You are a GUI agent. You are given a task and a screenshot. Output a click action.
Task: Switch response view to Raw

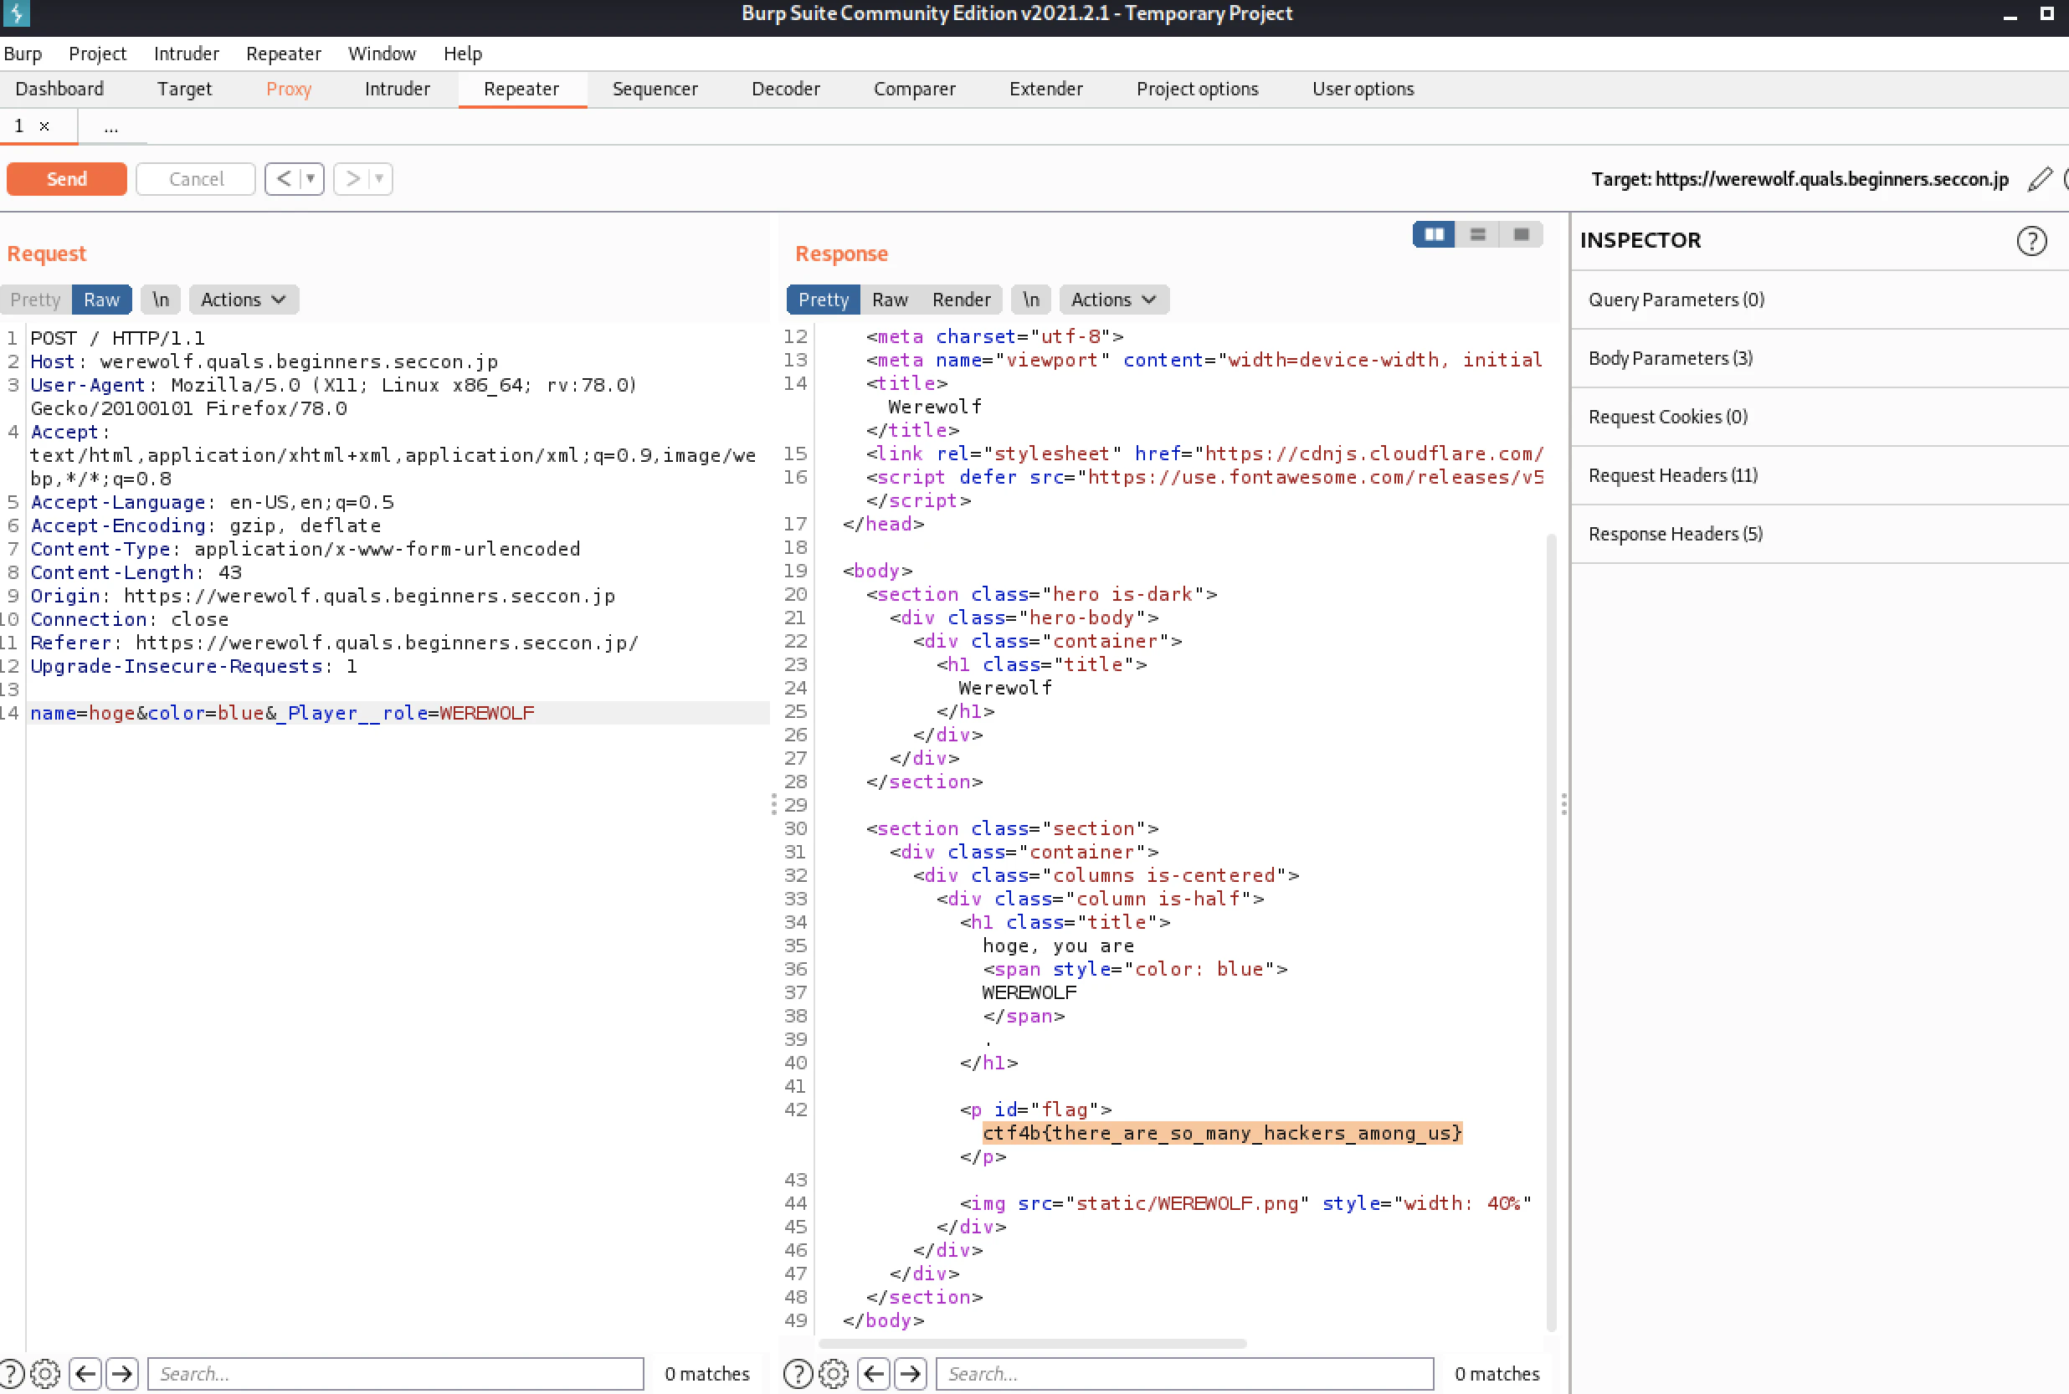(890, 300)
